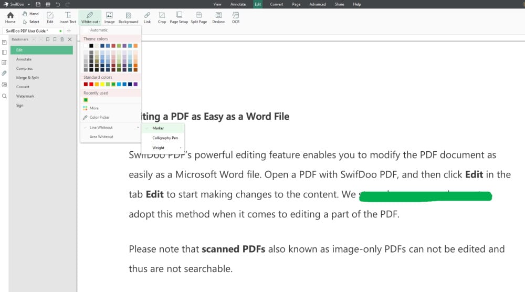Select the highlighted Edit bookmark
The width and height of the screenshot is (525, 292).
[x=41, y=50]
